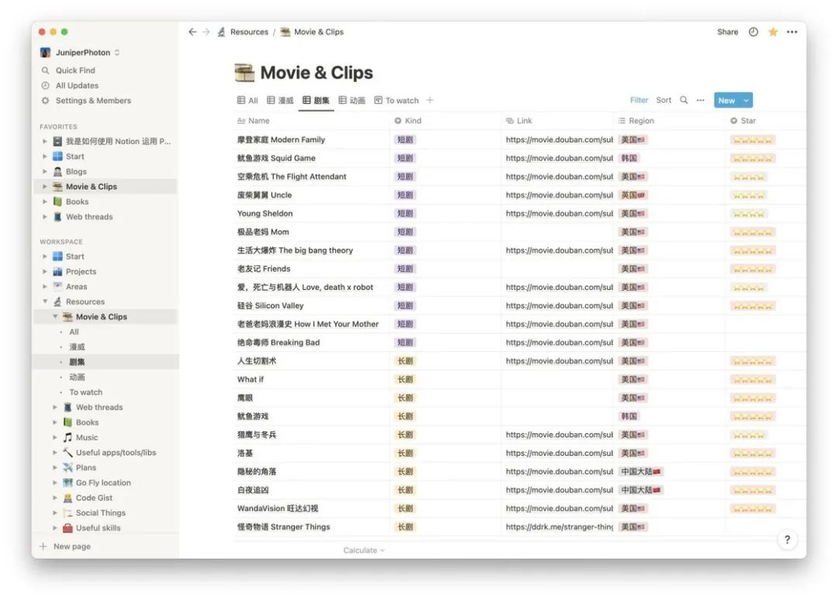Viewport: 838px width, 600px height.
Task: Click the Quick Find search icon
Action: pos(46,71)
